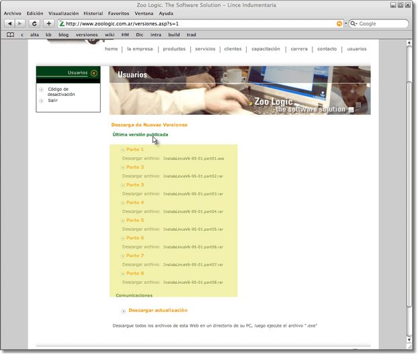
Task: Go back with the browser back arrow
Action: (9, 23)
